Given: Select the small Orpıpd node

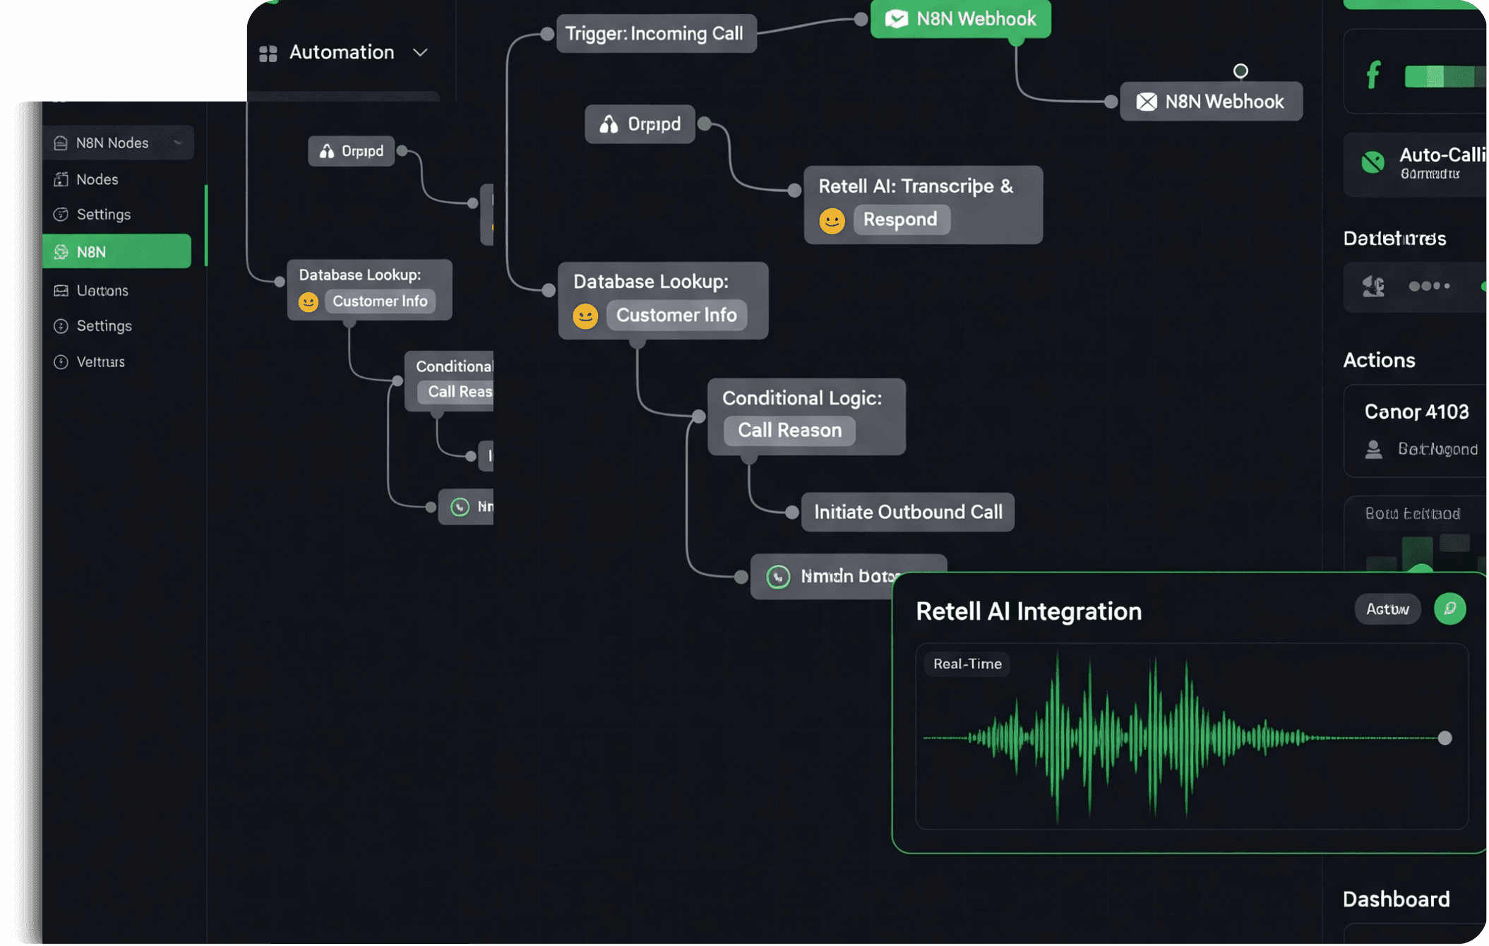Looking at the screenshot, I should click(x=352, y=151).
